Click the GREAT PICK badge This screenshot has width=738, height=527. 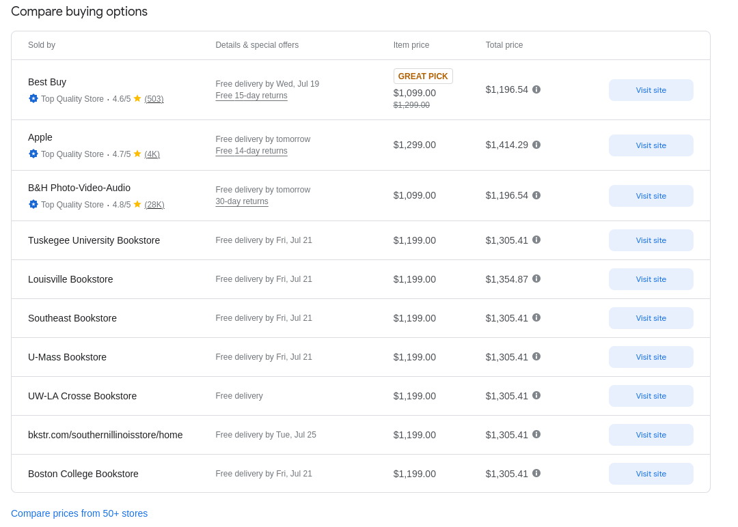[423, 76]
